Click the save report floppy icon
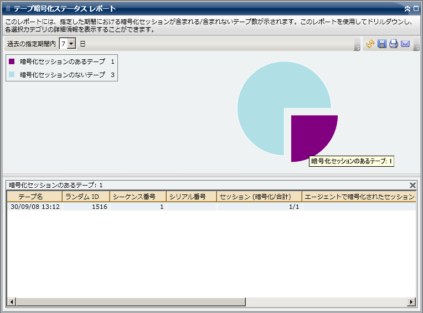423x313 pixels. [381, 44]
